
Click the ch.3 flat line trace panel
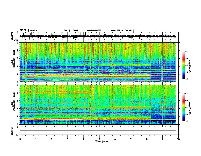tap(100, 131)
